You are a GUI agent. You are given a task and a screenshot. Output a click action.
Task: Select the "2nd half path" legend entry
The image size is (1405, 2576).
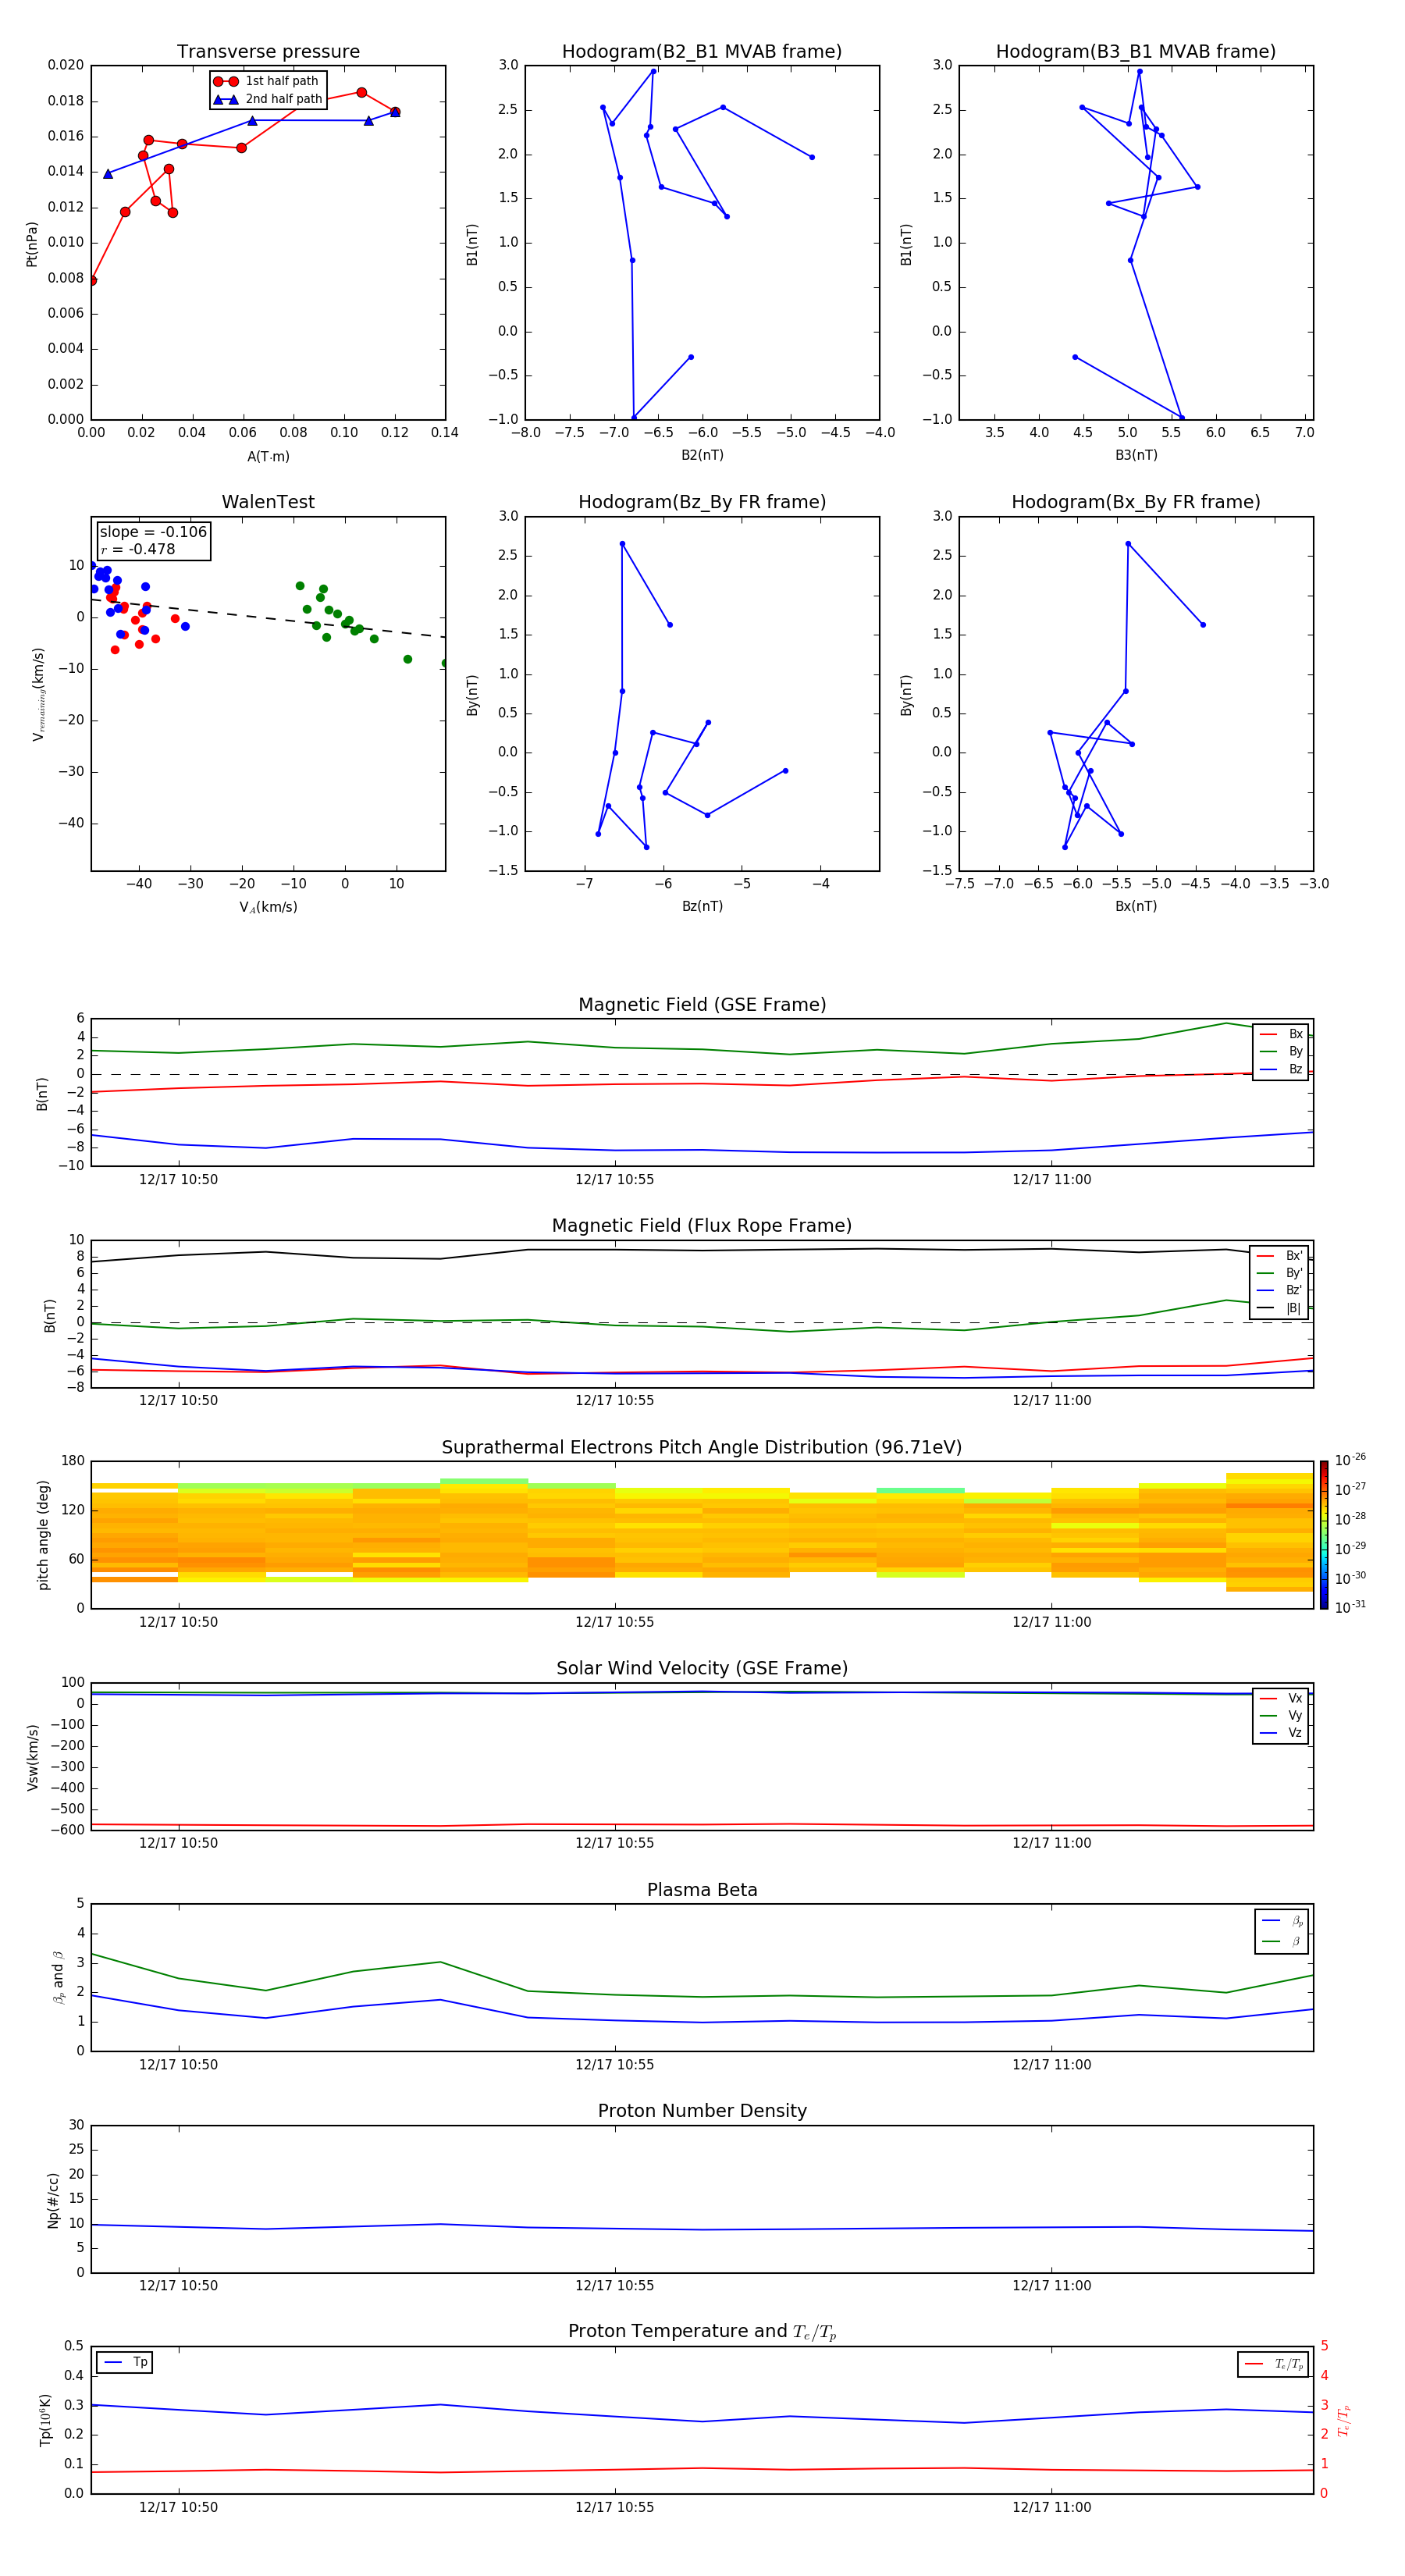click(x=269, y=99)
